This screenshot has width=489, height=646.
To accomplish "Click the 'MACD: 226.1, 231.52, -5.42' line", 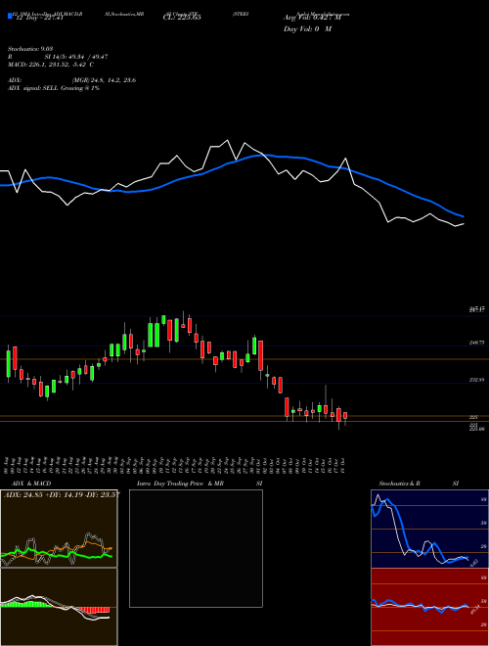I will [x=50, y=65].
